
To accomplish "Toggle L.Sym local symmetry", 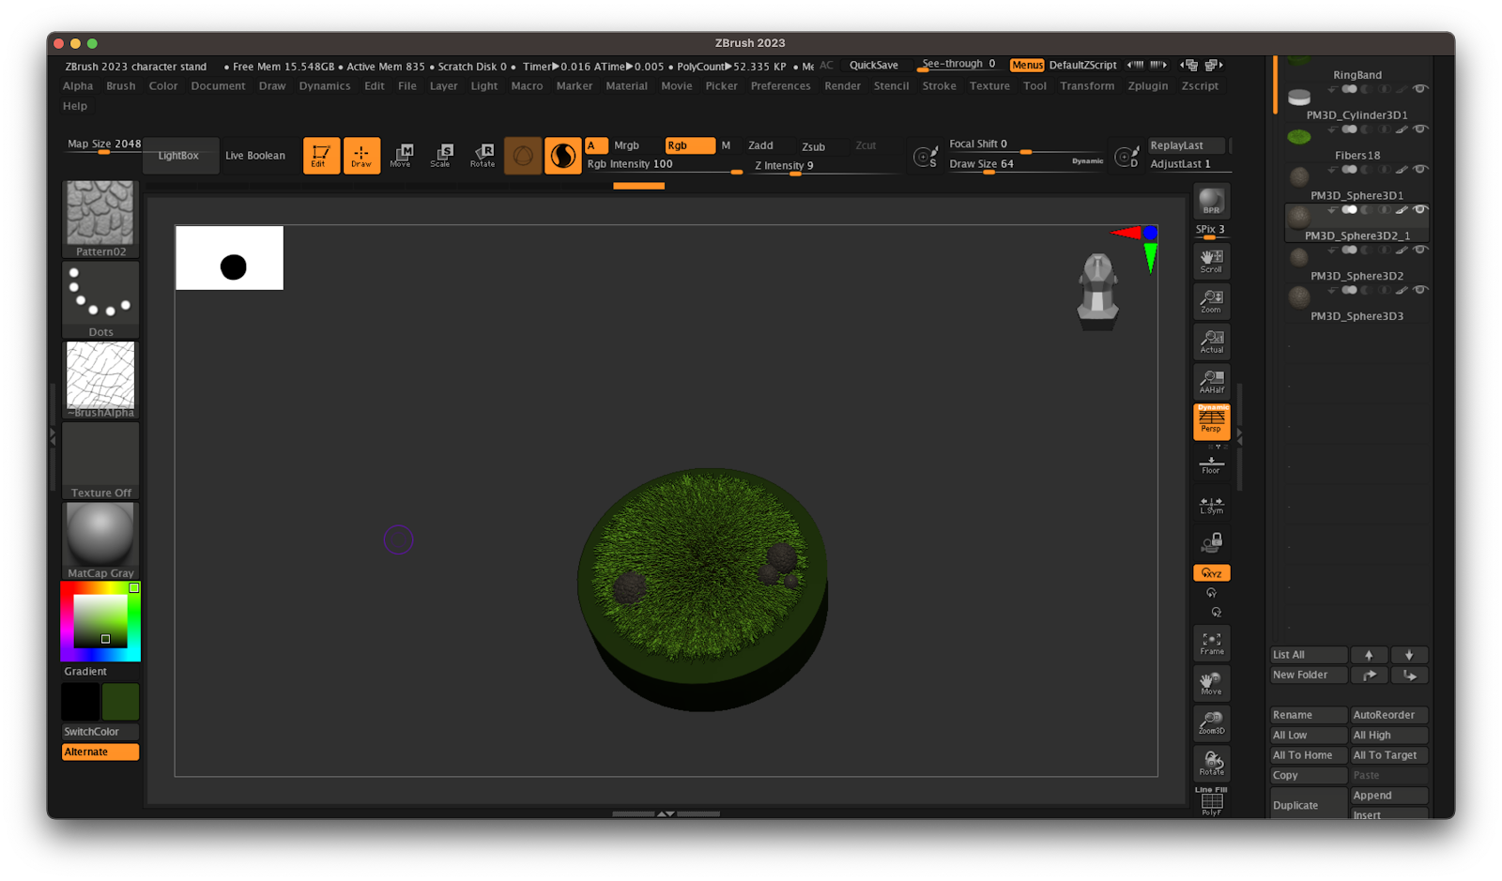I will pyautogui.click(x=1211, y=505).
